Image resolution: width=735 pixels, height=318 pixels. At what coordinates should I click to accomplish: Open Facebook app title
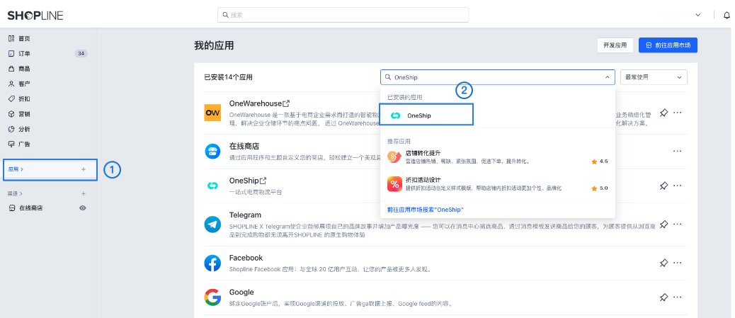pyautogui.click(x=246, y=258)
